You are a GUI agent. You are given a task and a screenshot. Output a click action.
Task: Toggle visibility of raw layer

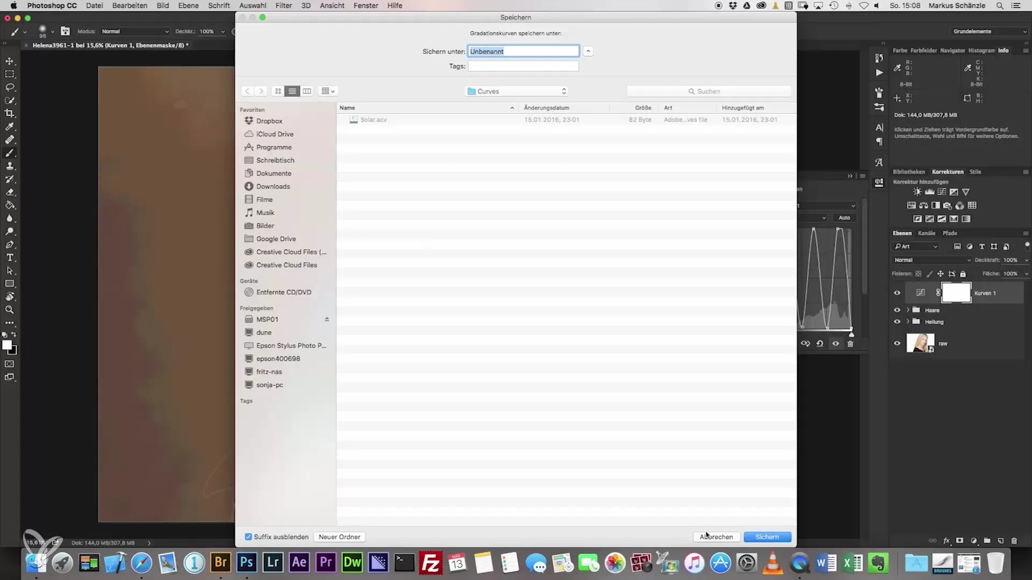point(897,344)
